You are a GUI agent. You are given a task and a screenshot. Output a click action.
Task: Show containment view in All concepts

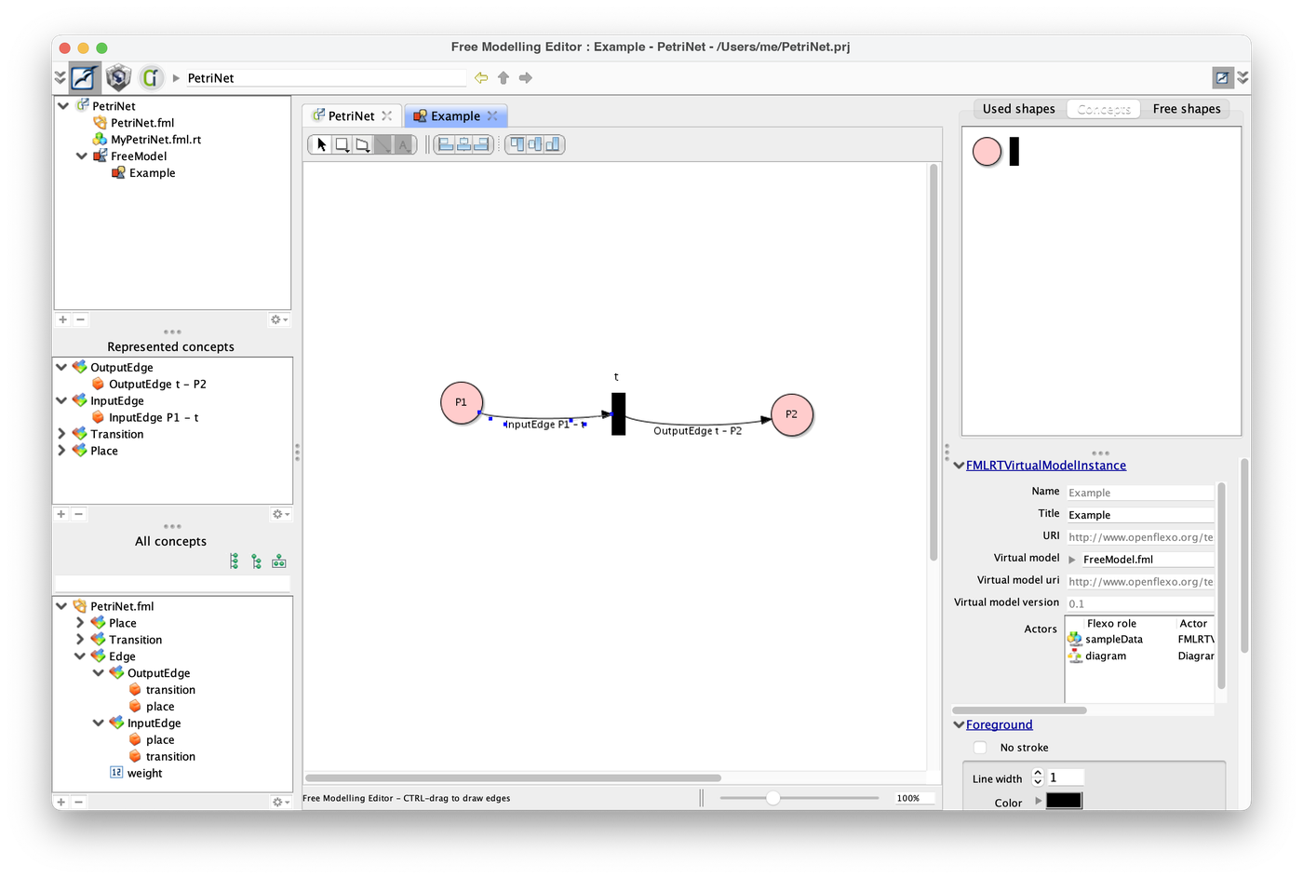point(279,561)
